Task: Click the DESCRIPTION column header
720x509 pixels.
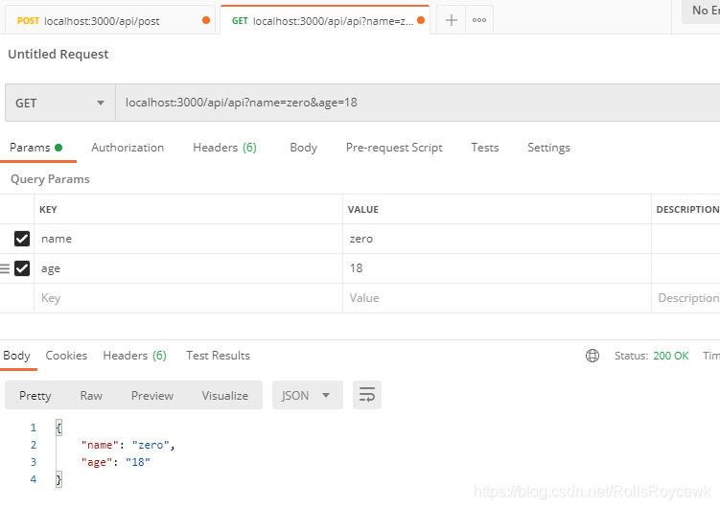Action: coord(687,209)
